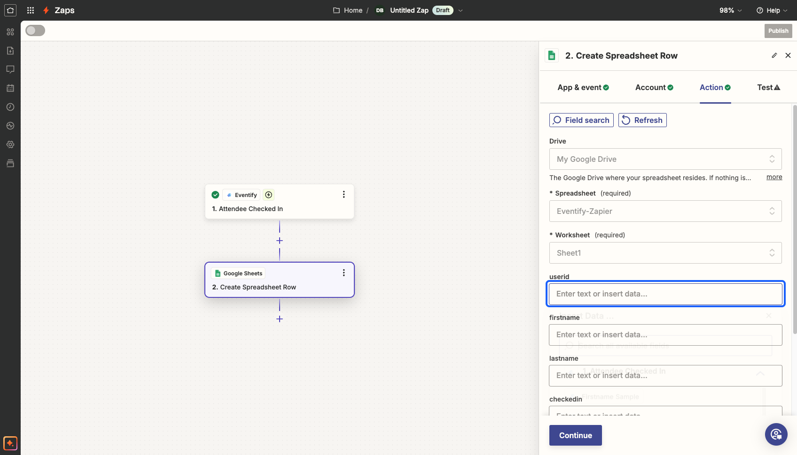Image resolution: width=797 pixels, height=455 pixels.
Task: Click the Google Sheets icon in panel header
Action: (x=552, y=55)
